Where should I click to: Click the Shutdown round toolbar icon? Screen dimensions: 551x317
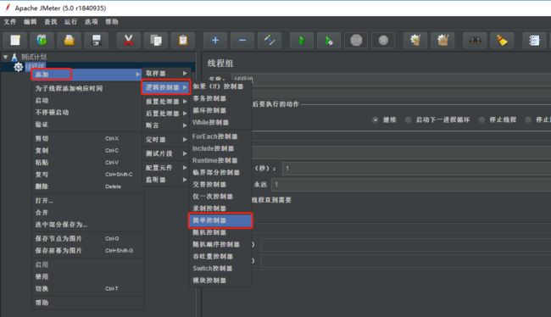383,41
